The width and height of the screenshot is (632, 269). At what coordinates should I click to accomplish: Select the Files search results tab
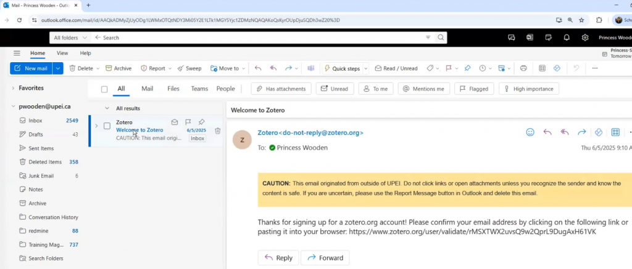click(x=173, y=89)
